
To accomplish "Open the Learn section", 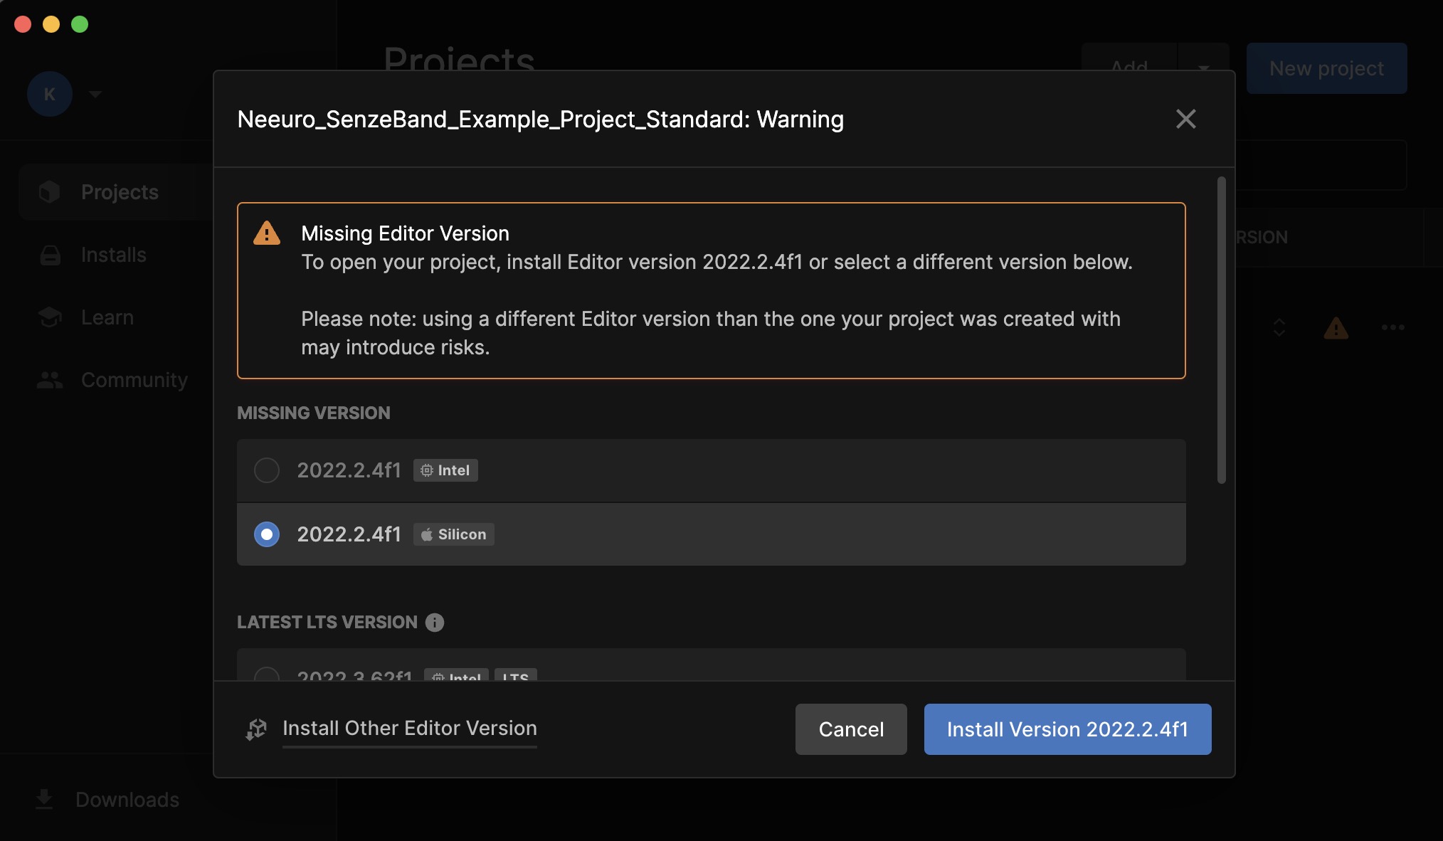I will pyautogui.click(x=107, y=317).
